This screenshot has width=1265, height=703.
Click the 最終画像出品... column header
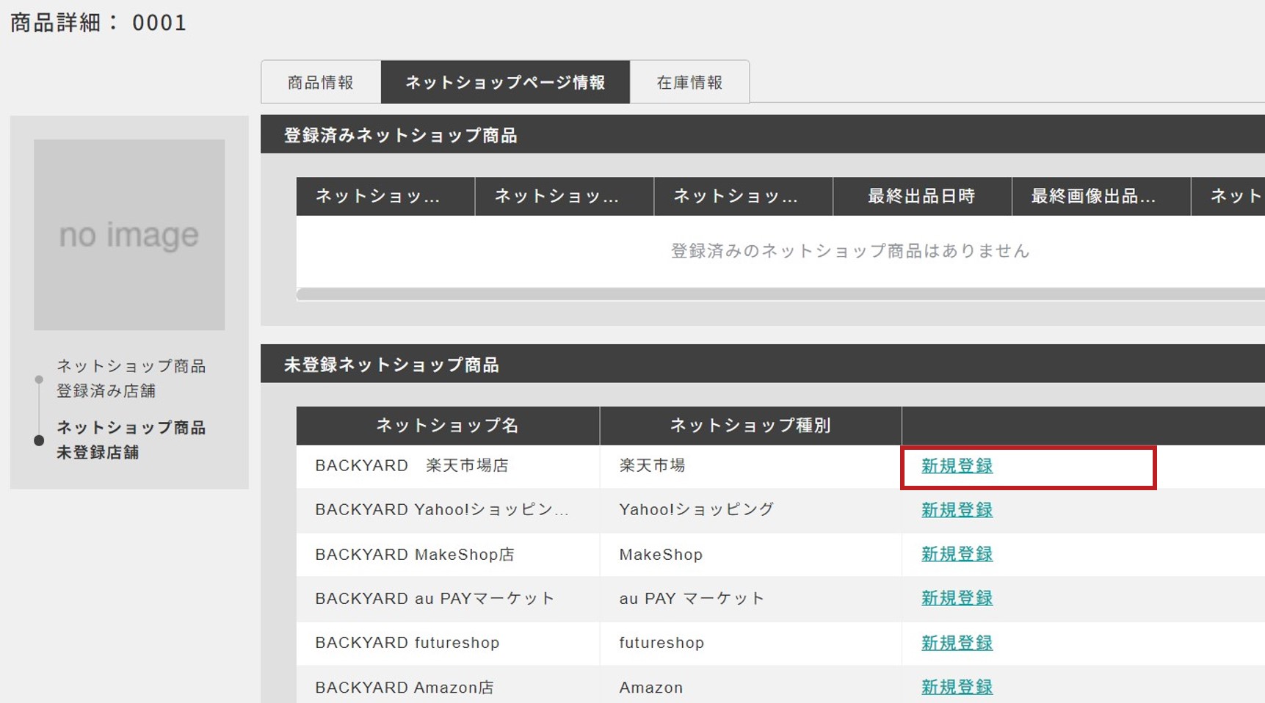click(x=1101, y=196)
